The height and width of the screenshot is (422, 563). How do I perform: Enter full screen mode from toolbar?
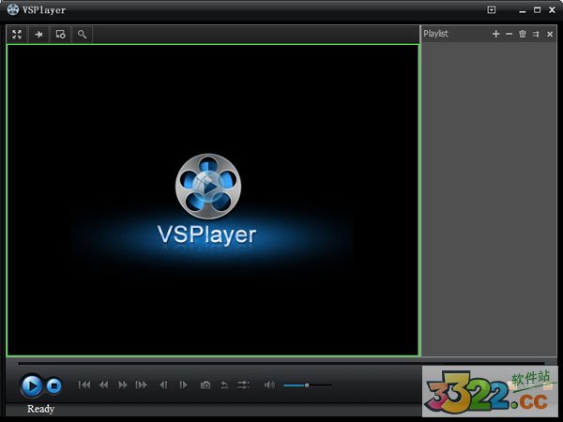[x=17, y=35]
